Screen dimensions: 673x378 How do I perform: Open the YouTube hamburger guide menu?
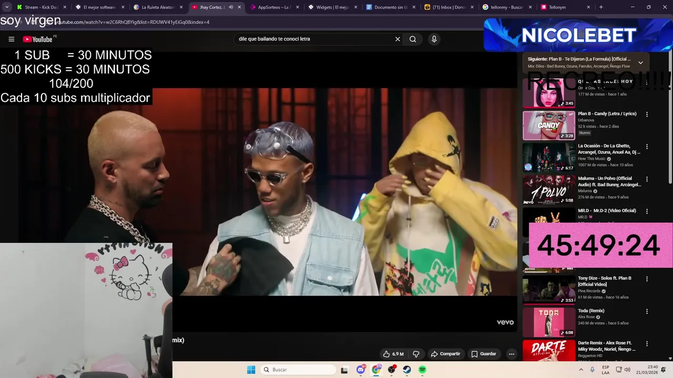tap(11, 39)
